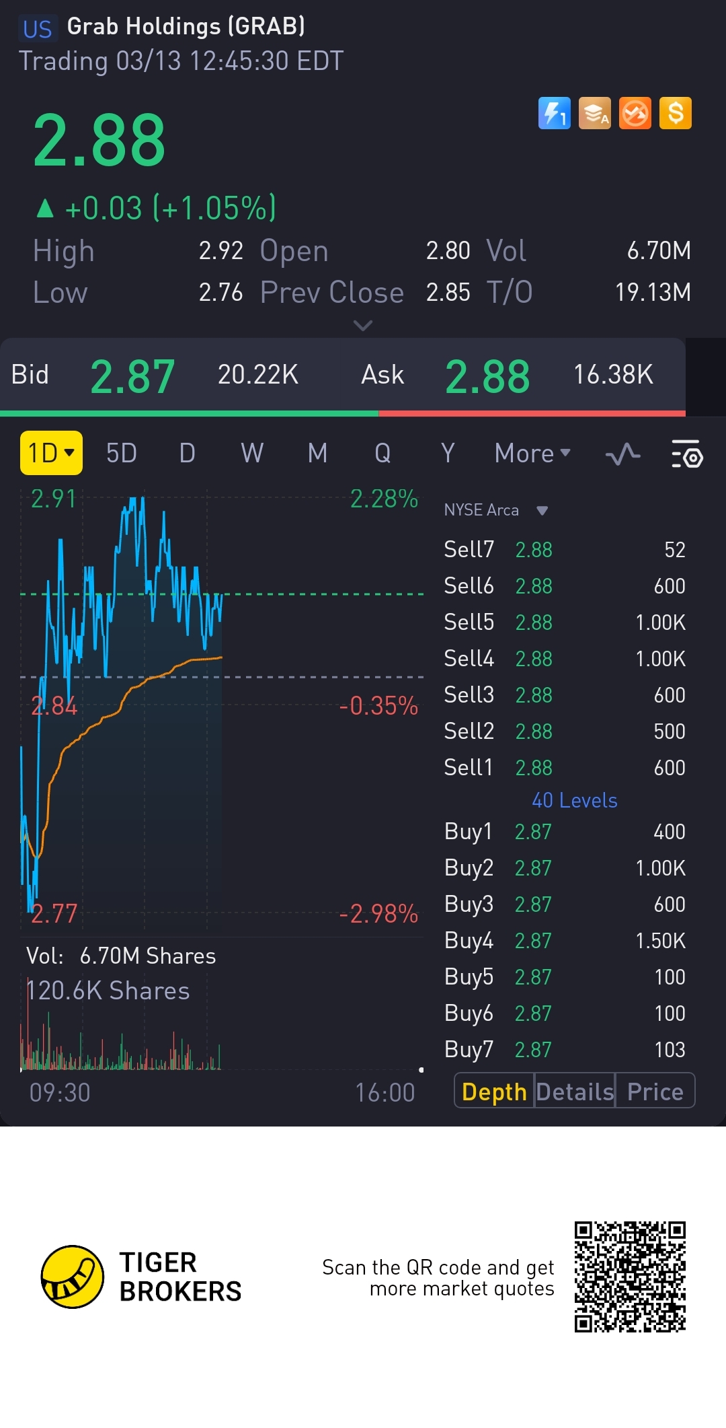Image resolution: width=726 pixels, height=1428 pixels.
Task: Tap the Grab Holdings (GRAB) title
Action: click(186, 27)
